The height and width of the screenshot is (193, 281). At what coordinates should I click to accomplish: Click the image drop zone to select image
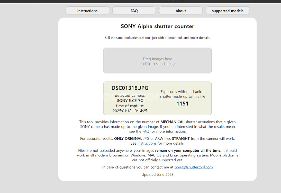click(x=157, y=61)
